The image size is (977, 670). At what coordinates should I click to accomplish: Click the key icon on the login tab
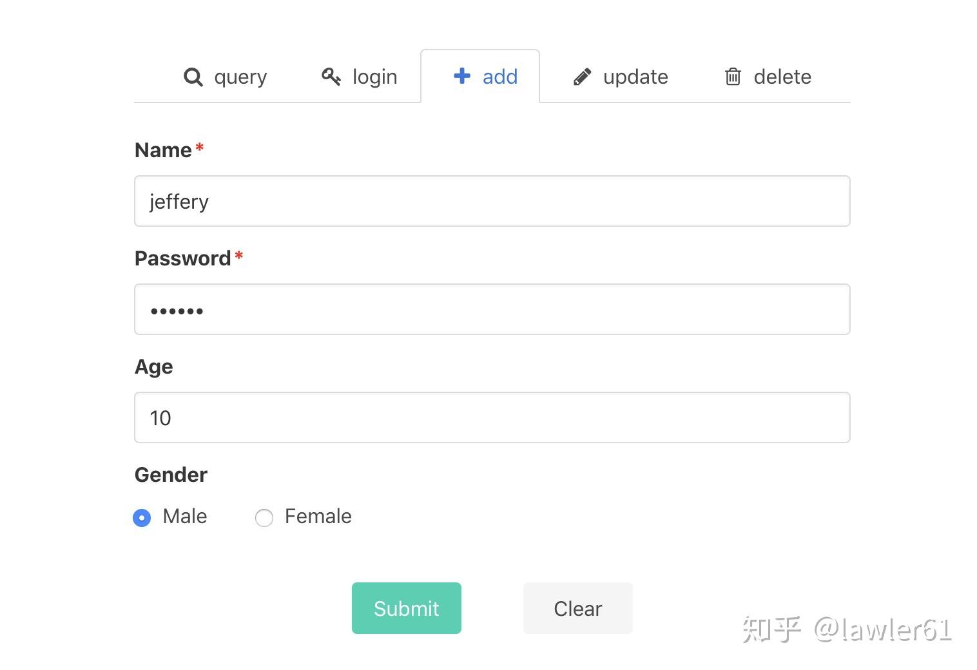pyautogui.click(x=331, y=76)
